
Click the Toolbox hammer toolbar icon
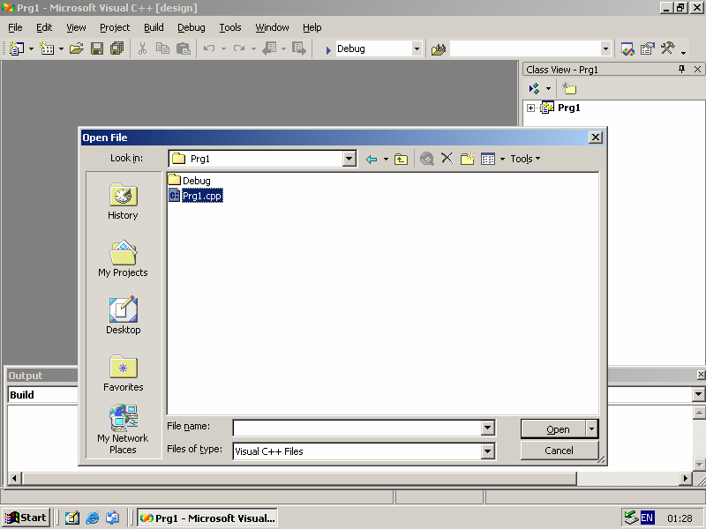click(x=668, y=48)
